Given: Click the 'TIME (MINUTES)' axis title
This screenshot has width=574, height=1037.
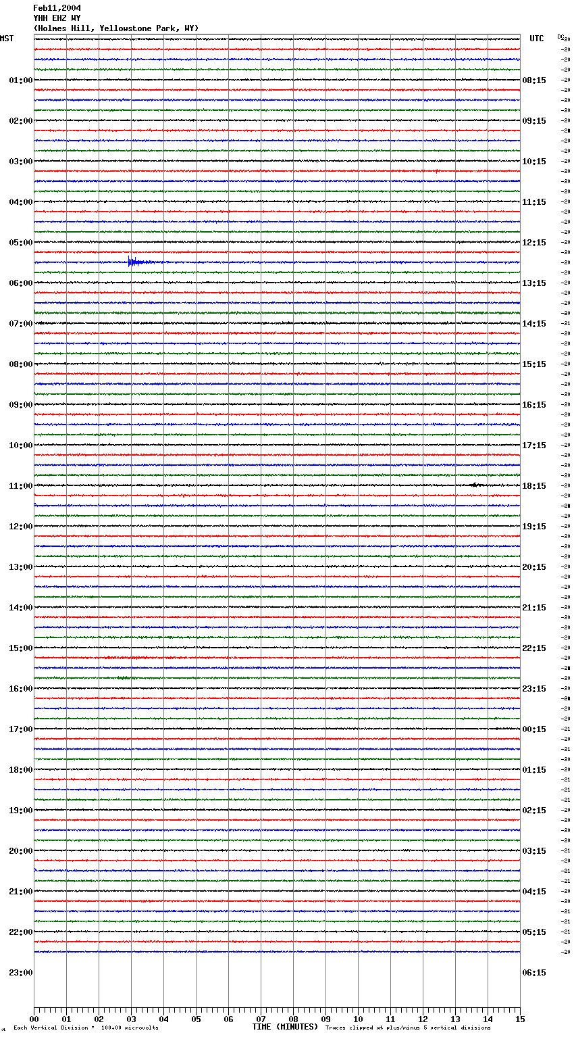Looking at the screenshot, I should (x=284, y=1027).
